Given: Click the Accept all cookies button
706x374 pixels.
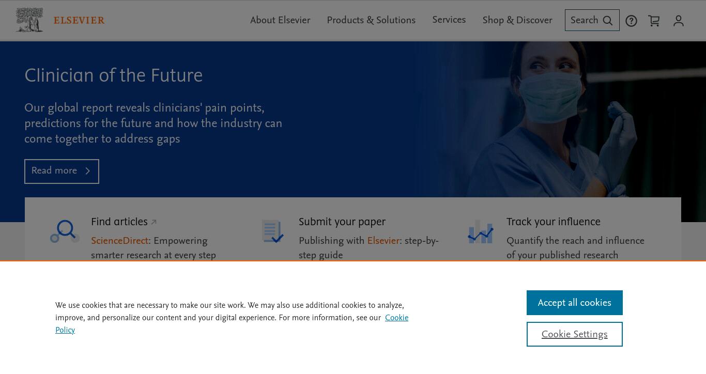Looking at the screenshot, I should pyautogui.click(x=574, y=303).
